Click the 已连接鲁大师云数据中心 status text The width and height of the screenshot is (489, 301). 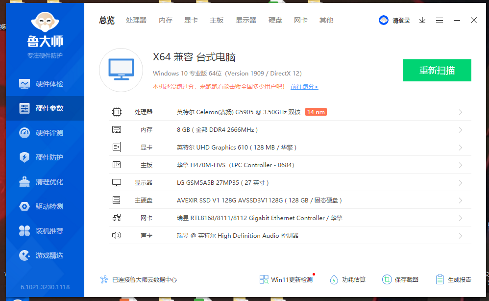tap(145, 280)
